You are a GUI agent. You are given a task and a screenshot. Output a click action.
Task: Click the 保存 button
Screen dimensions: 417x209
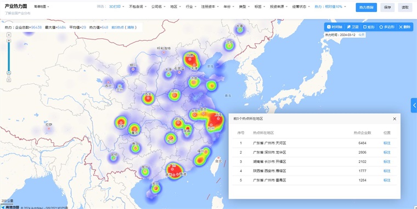click(387, 8)
